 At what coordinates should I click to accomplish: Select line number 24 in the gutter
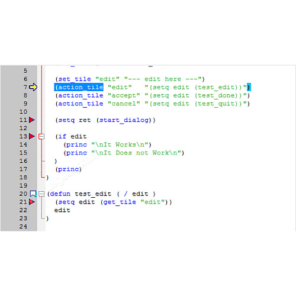[x=23, y=226]
